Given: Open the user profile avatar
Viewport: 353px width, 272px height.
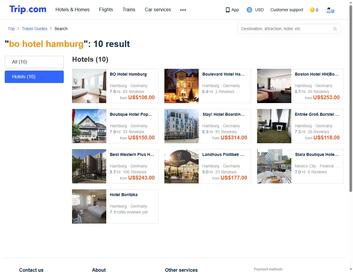Looking at the screenshot, I should click(330, 10).
